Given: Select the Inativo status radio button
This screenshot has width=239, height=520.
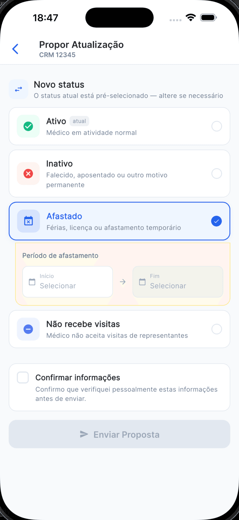Looking at the screenshot, I should [x=217, y=174].
